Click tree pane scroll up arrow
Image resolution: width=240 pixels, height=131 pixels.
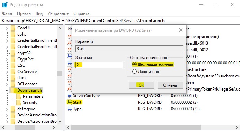tap(60, 28)
